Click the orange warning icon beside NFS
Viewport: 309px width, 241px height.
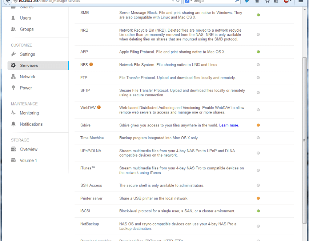pyautogui.click(x=91, y=64)
